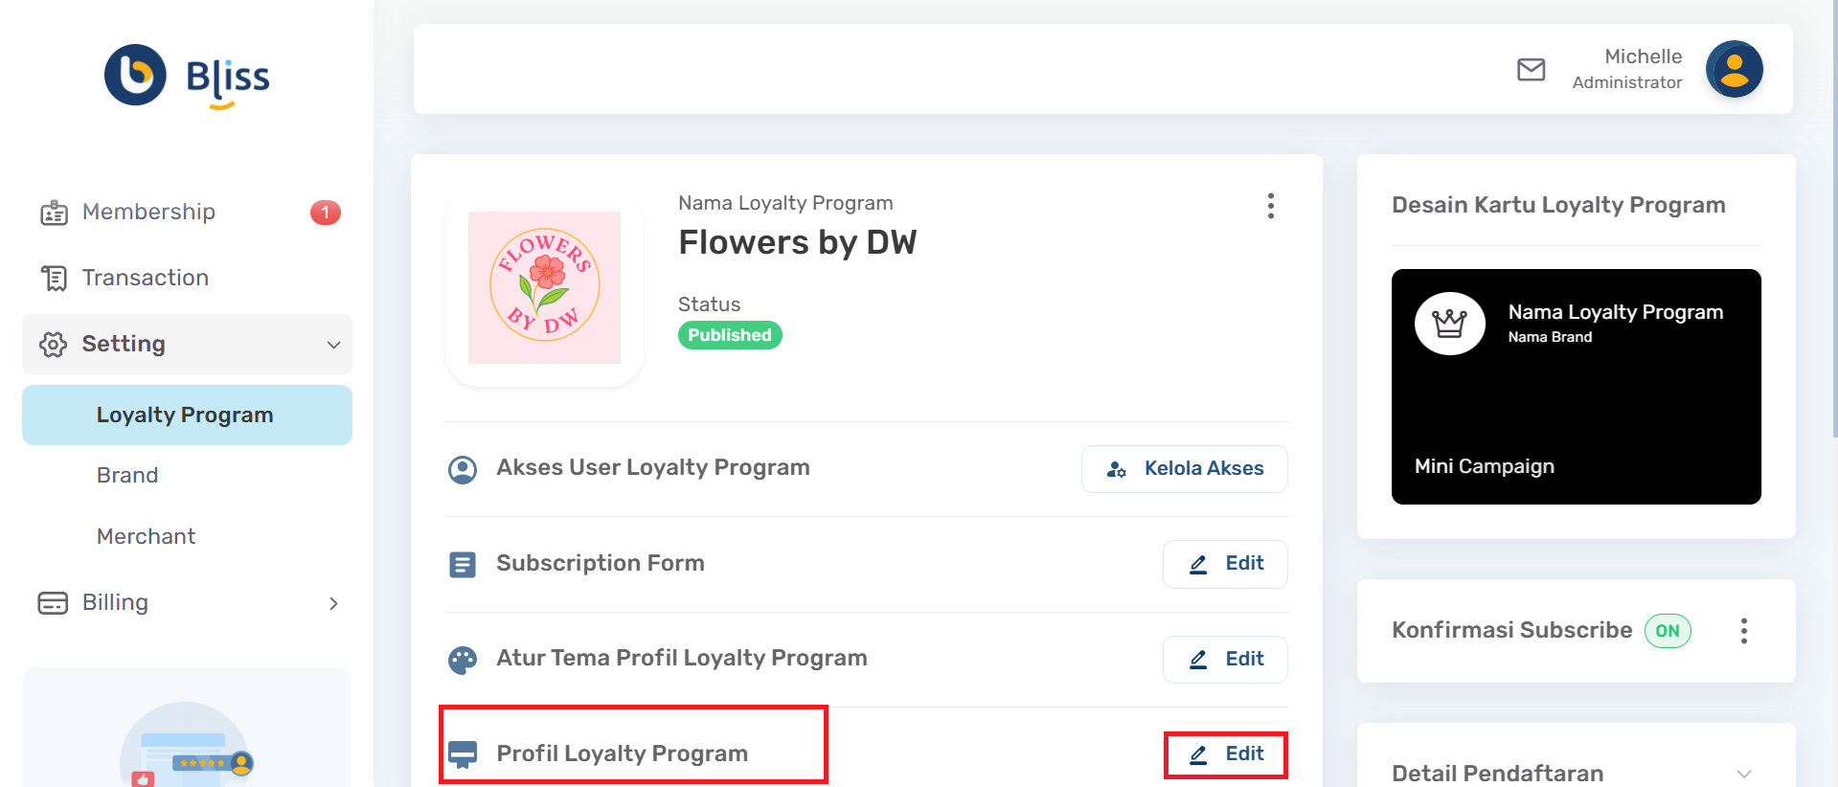Edit the Subscription Form
The image size is (1838, 787).
(1225, 564)
